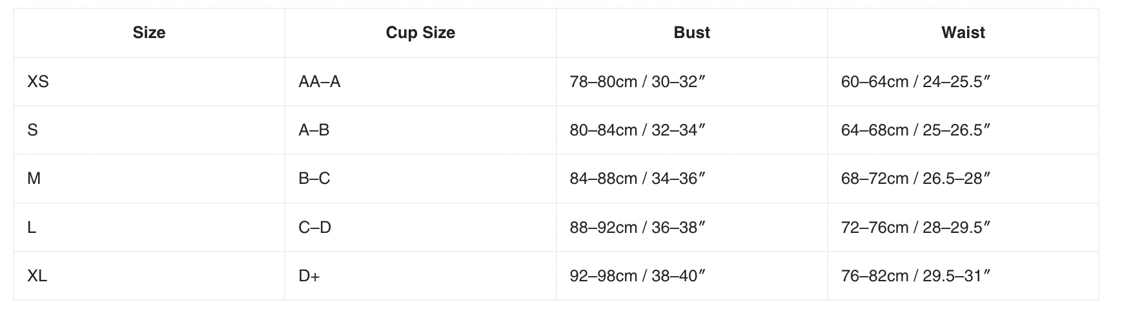Select the L size cell
The image size is (1122, 320).
pyautogui.click(x=32, y=227)
